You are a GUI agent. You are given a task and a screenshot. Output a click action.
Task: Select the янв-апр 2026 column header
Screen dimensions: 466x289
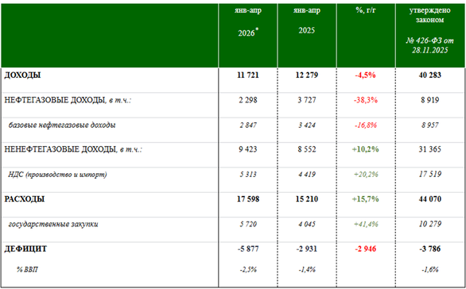coord(248,22)
